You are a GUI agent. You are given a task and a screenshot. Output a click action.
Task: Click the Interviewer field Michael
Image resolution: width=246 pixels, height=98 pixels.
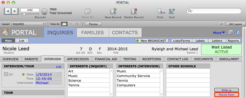coord(49,83)
